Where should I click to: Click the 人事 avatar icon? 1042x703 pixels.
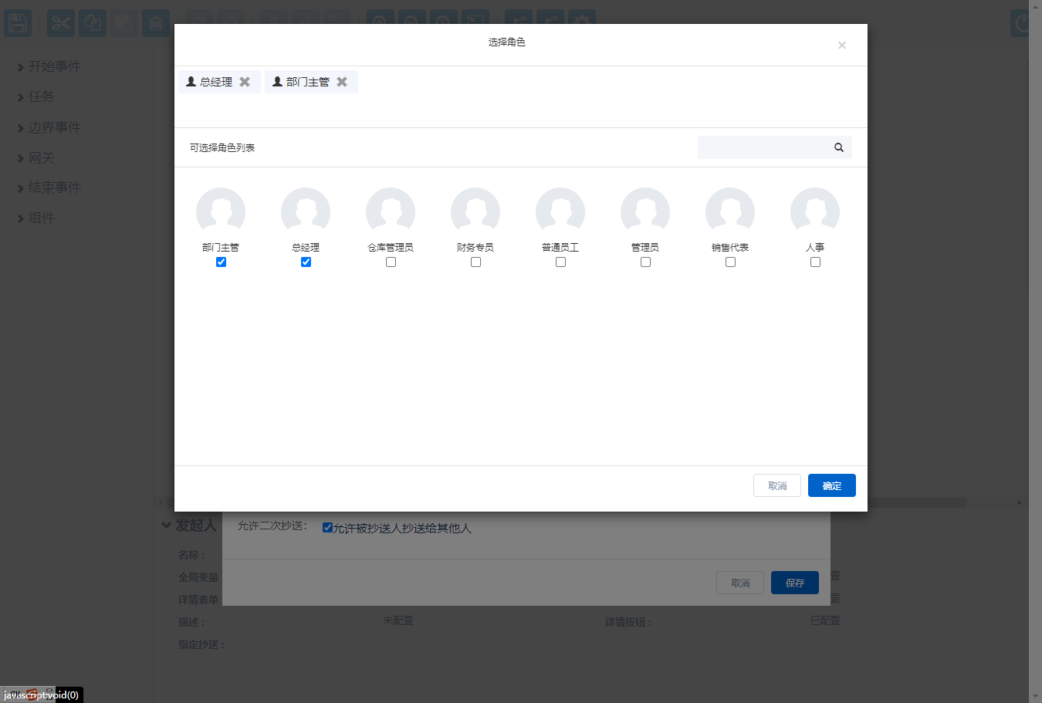click(815, 211)
